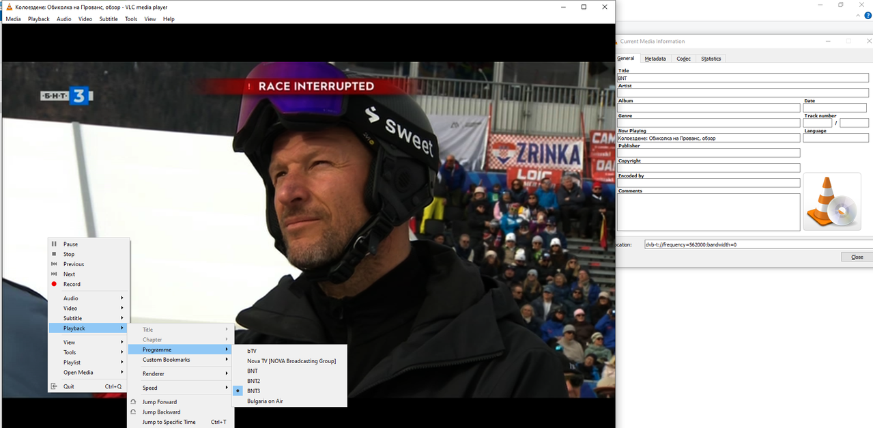Switch to the Statistics tab
This screenshot has height=428, width=873.
[711, 59]
